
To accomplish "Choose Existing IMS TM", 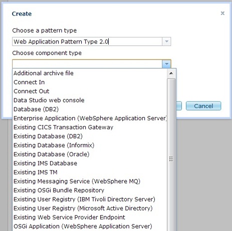I will click(90, 172).
